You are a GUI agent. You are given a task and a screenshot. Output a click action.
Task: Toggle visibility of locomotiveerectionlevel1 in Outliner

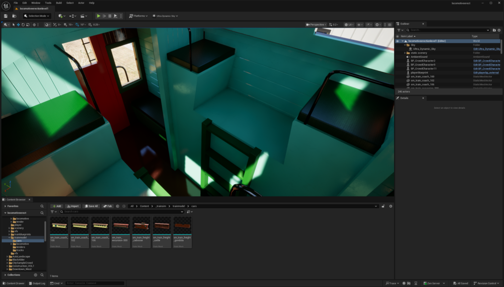(x=398, y=41)
